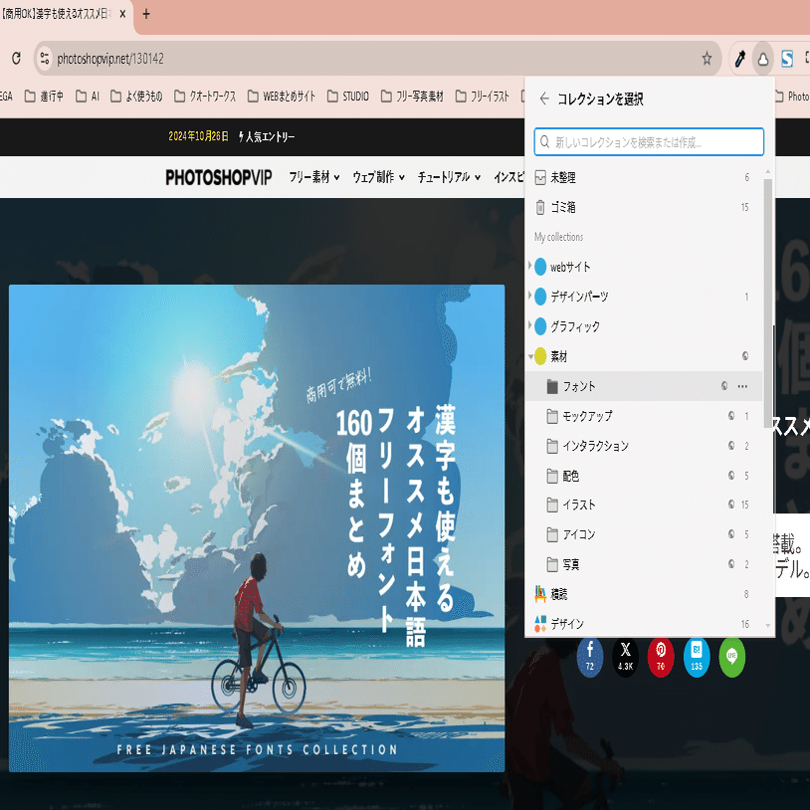The height and width of the screenshot is (810, 810).
Task: Open the 進行中 bookmark folder
Action: pyautogui.click(x=45, y=97)
